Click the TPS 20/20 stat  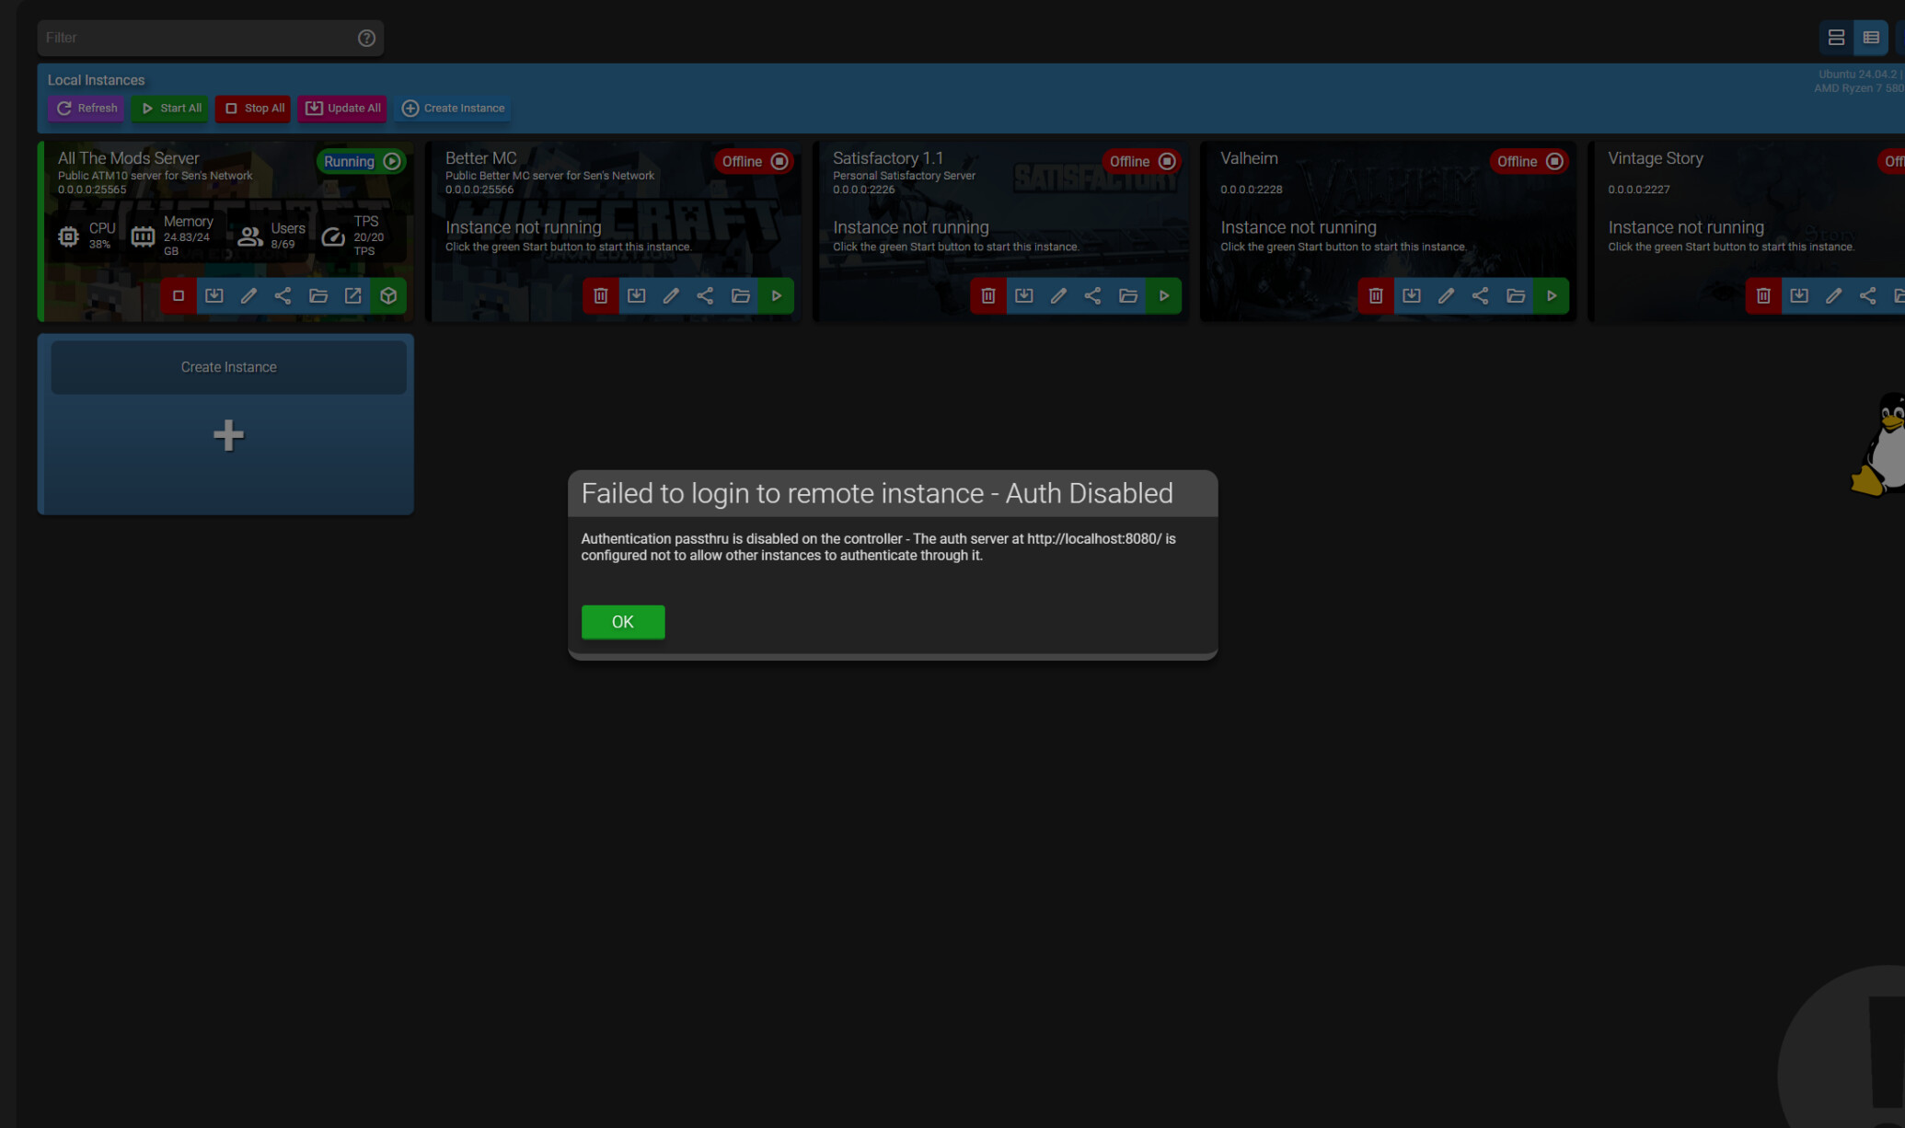[352, 236]
